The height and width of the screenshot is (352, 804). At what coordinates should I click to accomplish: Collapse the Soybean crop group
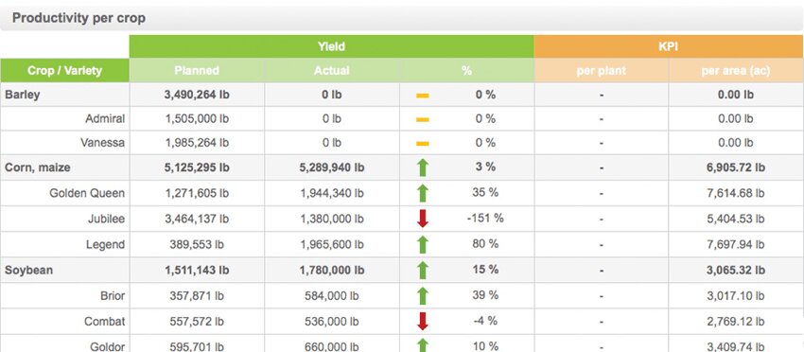click(28, 270)
